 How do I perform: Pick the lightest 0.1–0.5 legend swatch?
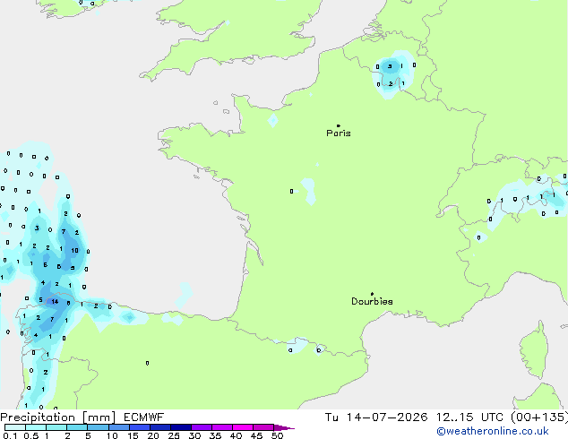(x=15, y=427)
